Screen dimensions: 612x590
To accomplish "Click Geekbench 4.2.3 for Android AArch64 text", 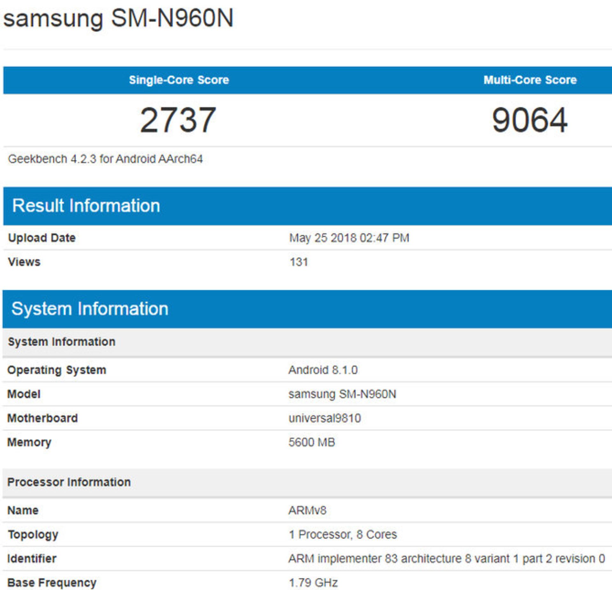I will click(x=105, y=159).
